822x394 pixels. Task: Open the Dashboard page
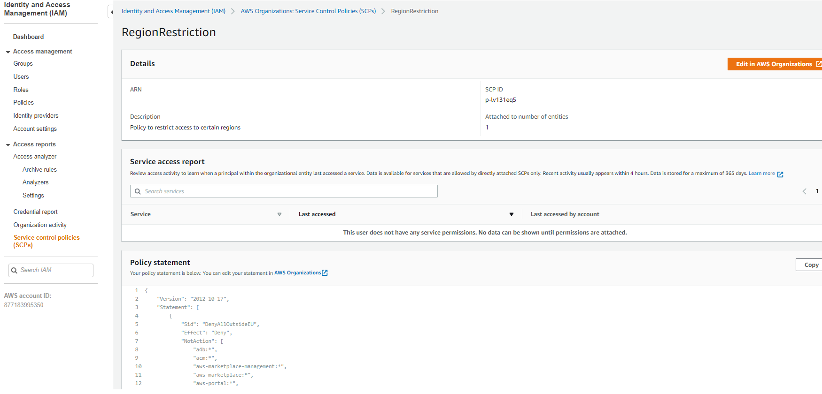(28, 37)
